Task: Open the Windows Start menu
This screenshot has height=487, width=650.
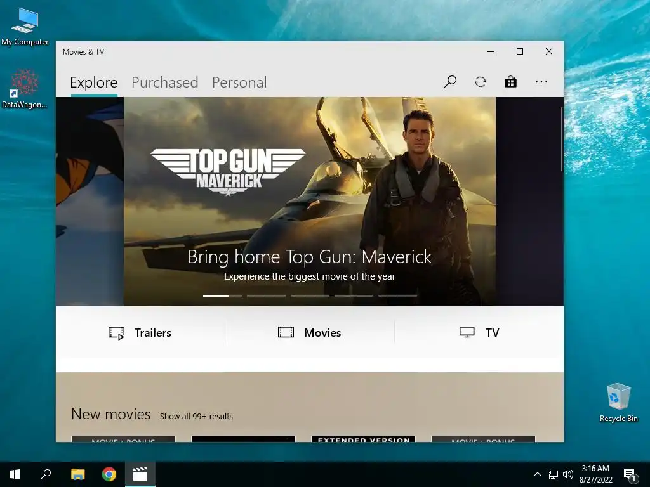Action: pyautogui.click(x=15, y=474)
